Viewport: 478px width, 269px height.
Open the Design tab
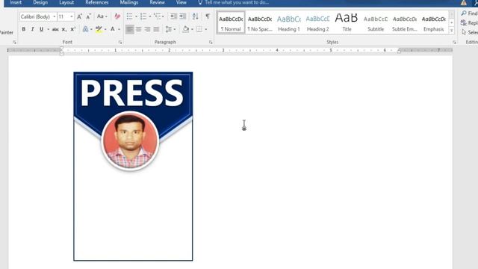click(x=40, y=2)
